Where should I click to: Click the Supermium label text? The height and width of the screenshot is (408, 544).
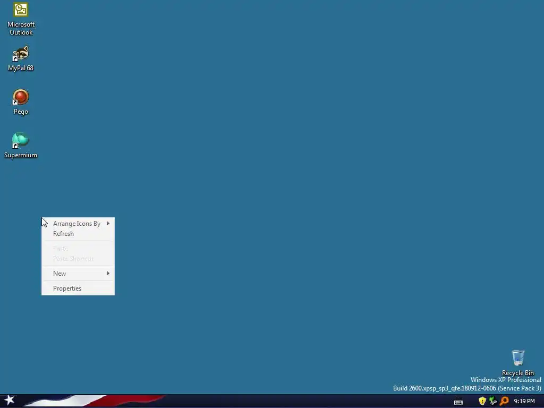(x=21, y=155)
